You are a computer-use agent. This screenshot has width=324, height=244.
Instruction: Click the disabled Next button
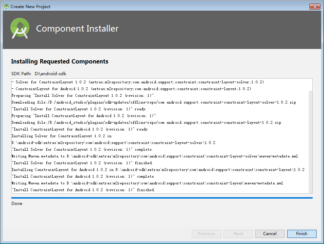pyautogui.click(x=238, y=234)
